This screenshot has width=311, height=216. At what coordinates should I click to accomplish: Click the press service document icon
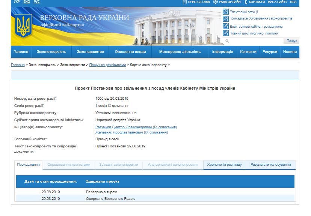184,2
